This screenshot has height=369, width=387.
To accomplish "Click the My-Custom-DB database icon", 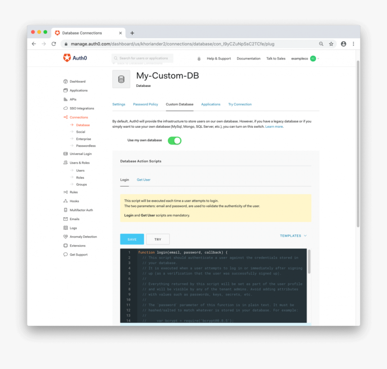I will tap(121, 79).
